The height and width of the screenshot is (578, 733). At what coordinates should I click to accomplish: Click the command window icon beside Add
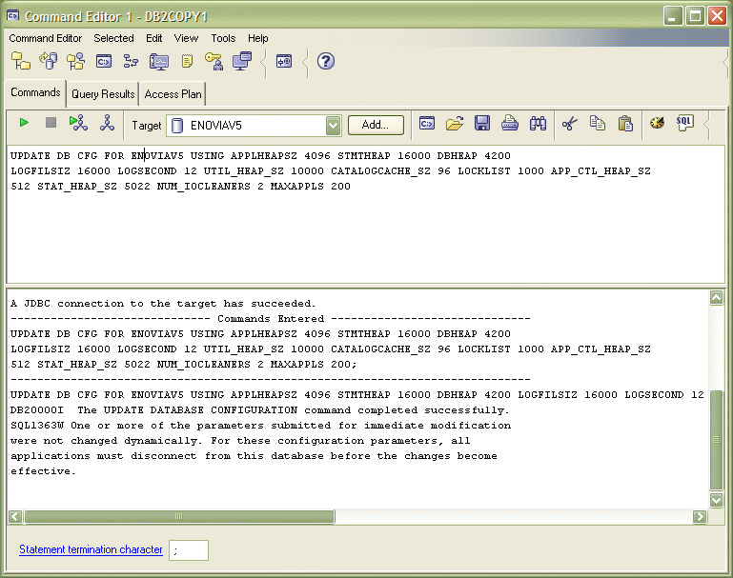tap(427, 123)
